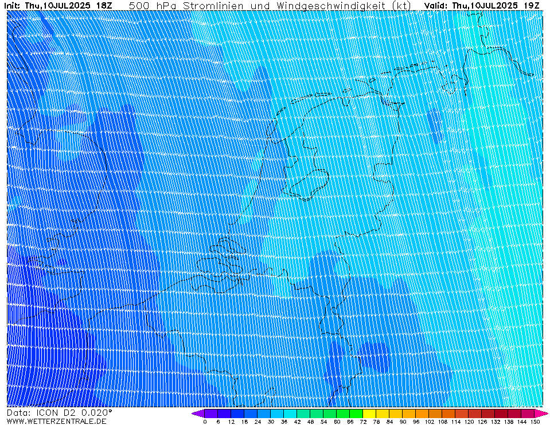Select the 48–54 kt green swatch

click(317, 414)
